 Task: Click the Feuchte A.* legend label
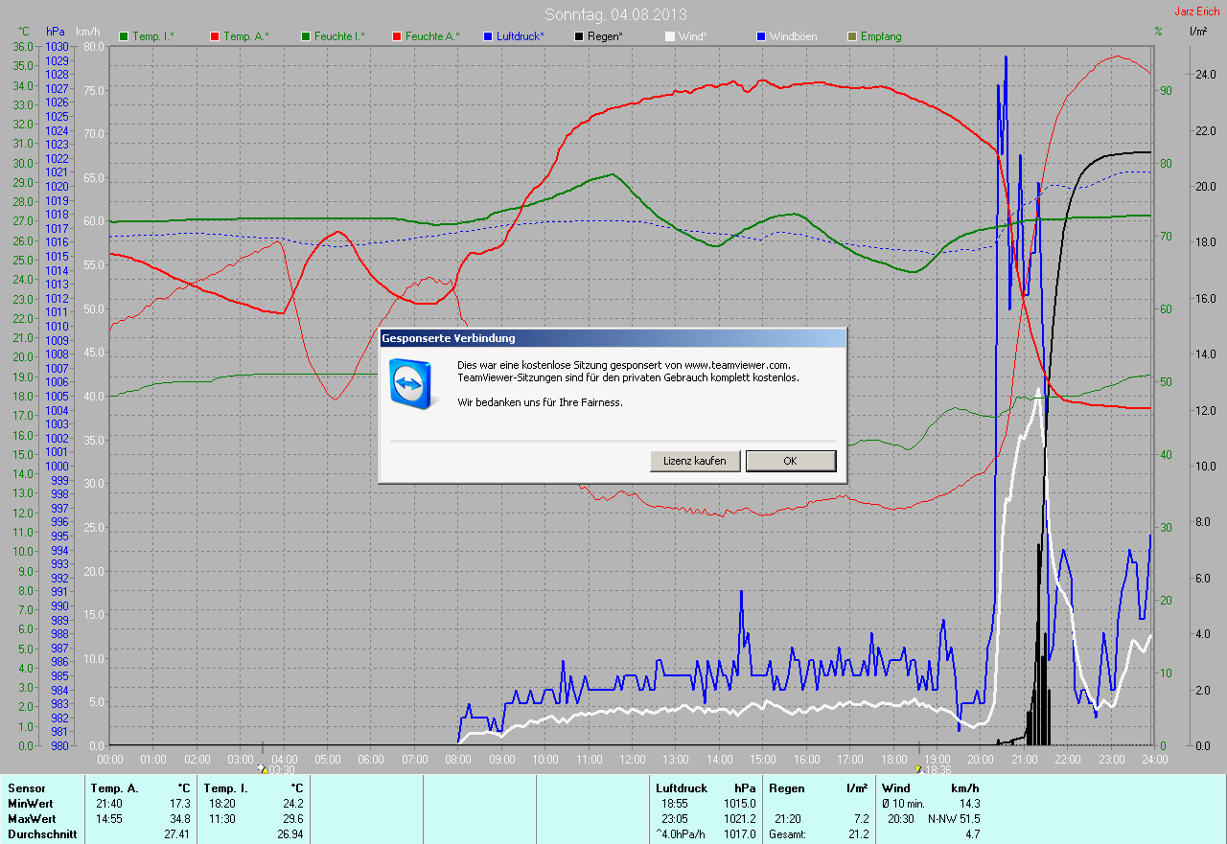click(x=432, y=36)
